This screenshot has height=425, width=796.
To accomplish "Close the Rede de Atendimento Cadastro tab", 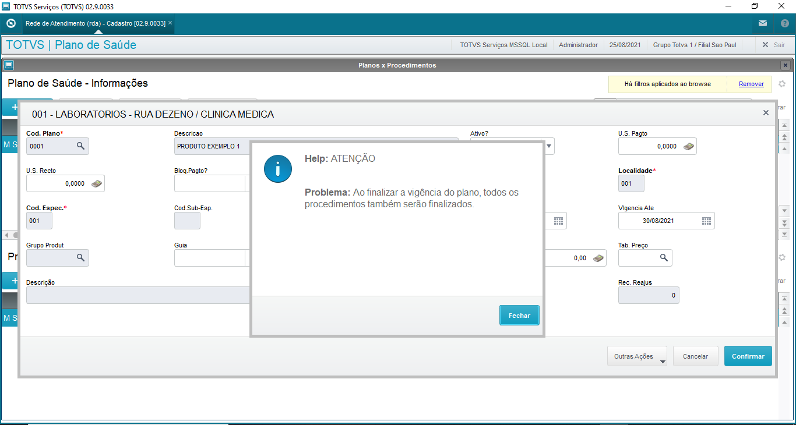I will tap(170, 23).
